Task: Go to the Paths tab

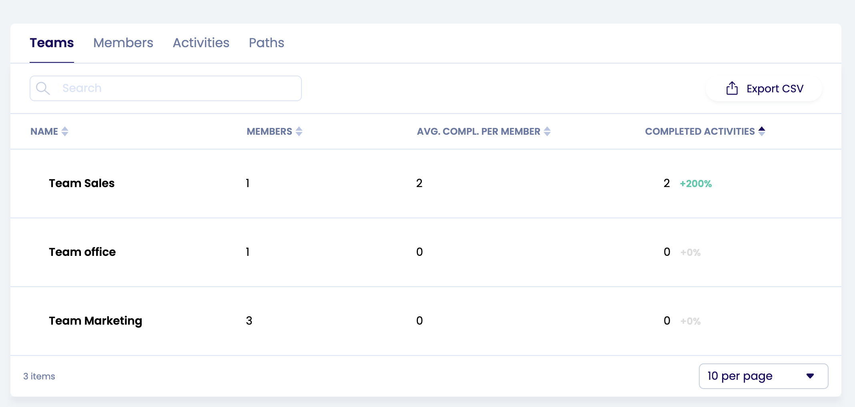Action: [266, 43]
